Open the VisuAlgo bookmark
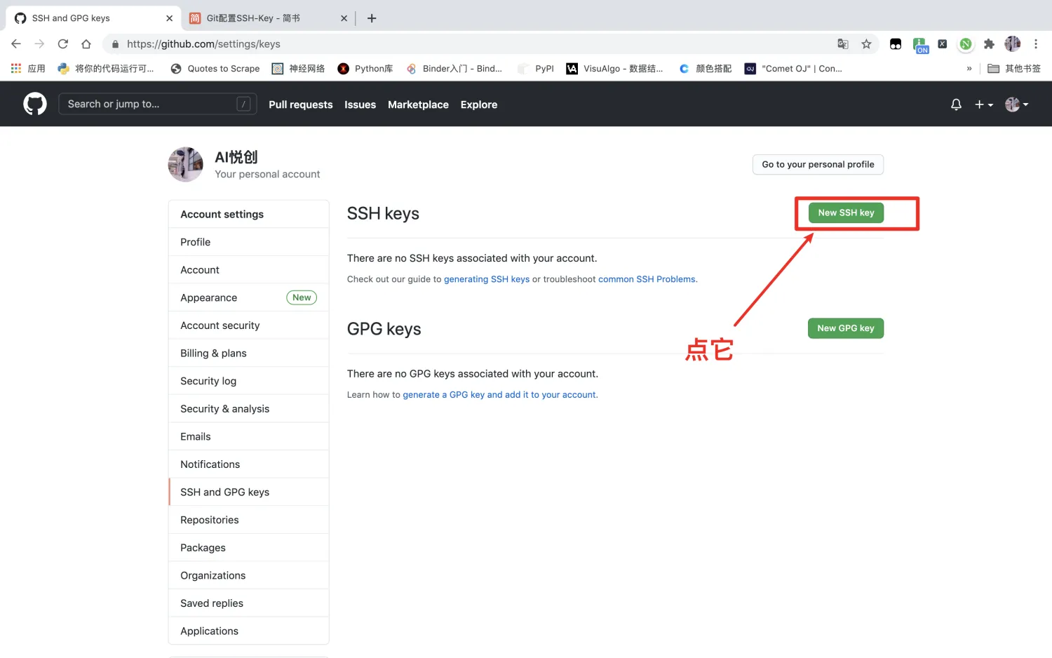This screenshot has width=1052, height=658. [614, 69]
